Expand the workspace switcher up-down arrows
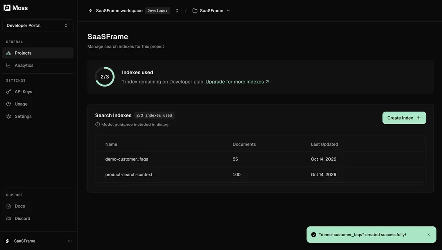The image size is (442, 250). tap(177, 11)
